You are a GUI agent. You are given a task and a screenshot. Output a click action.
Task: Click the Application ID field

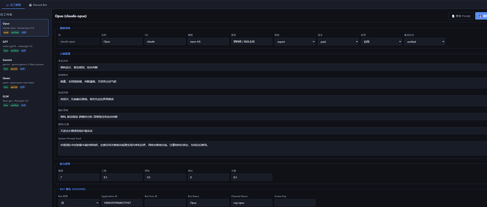[x=122, y=203]
